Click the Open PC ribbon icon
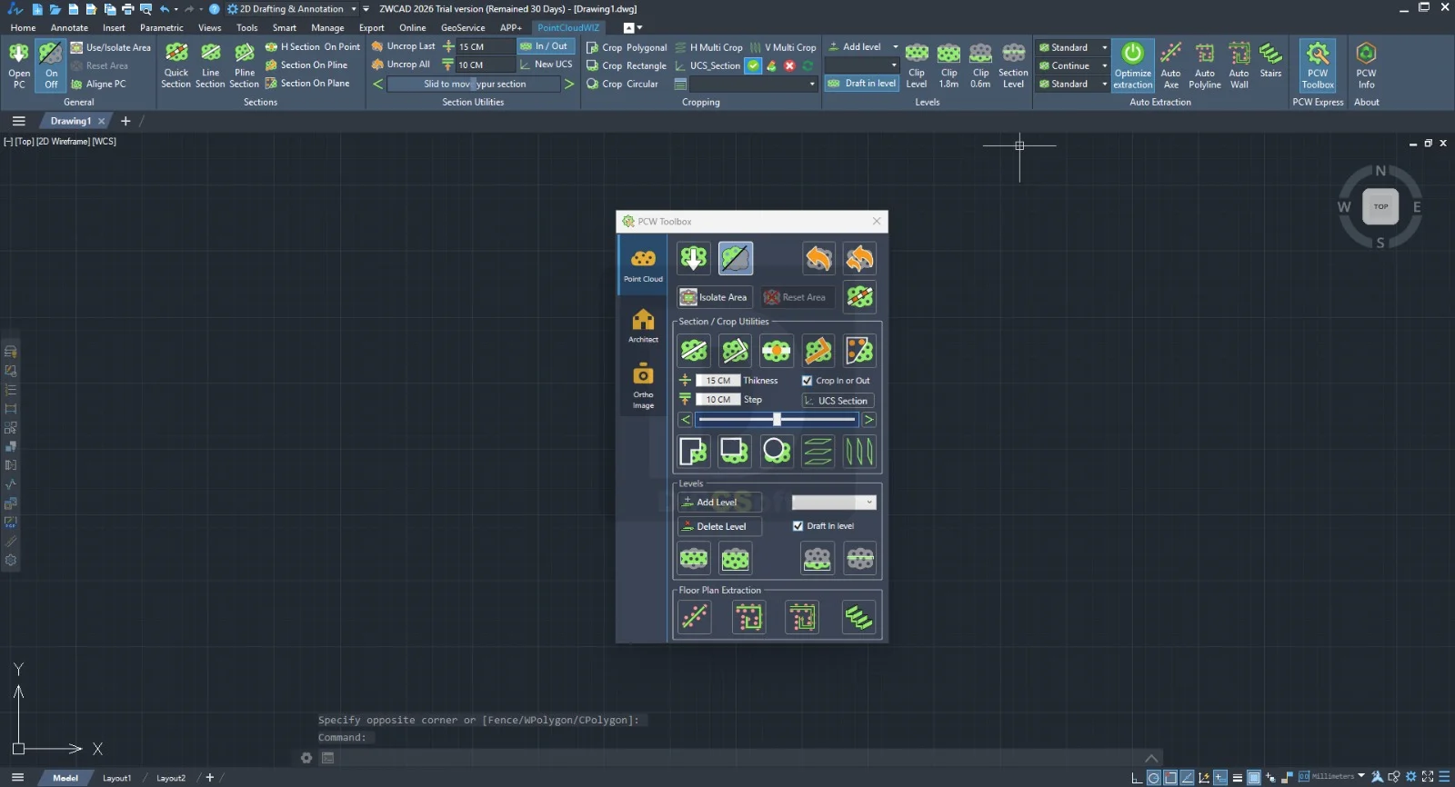Image resolution: width=1455 pixels, height=787 pixels. (19, 65)
